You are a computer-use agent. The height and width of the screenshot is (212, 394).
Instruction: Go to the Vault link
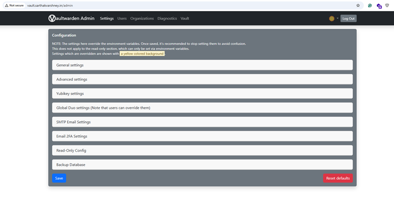click(x=185, y=18)
